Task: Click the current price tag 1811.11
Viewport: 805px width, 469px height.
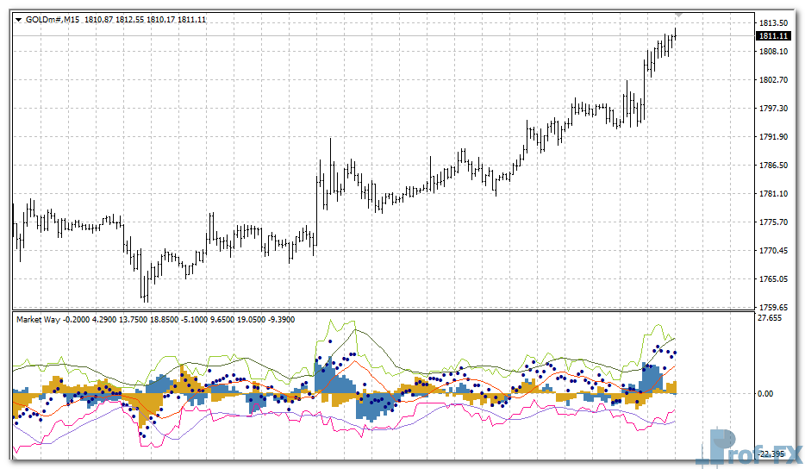Action: 773,35
